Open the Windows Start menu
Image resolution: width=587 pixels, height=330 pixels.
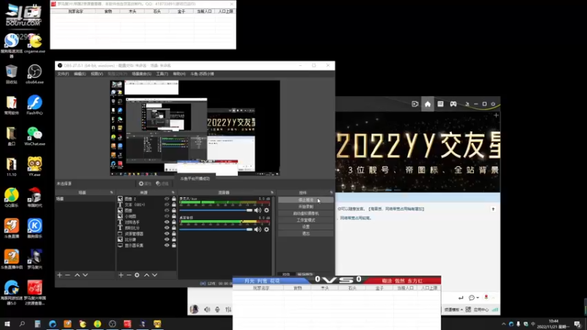coord(7,324)
